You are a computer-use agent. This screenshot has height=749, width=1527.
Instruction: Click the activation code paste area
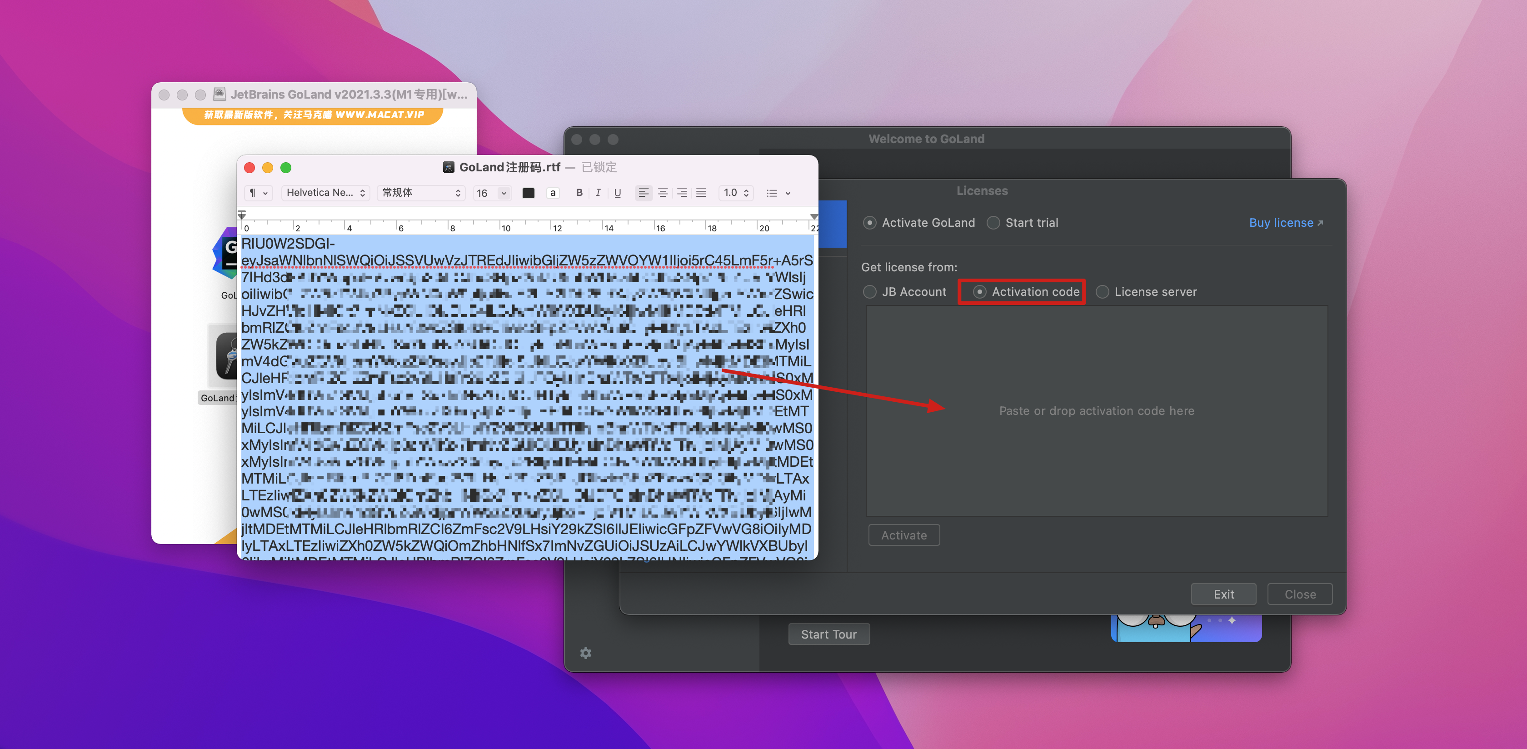(1096, 411)
